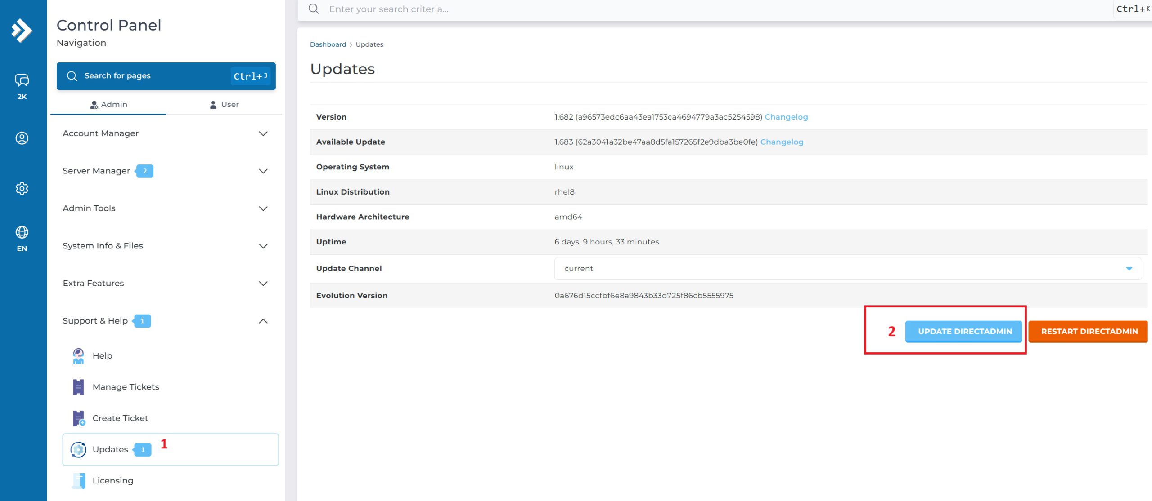
Task: Click the Help support agent icon
Action: (78, 355)
